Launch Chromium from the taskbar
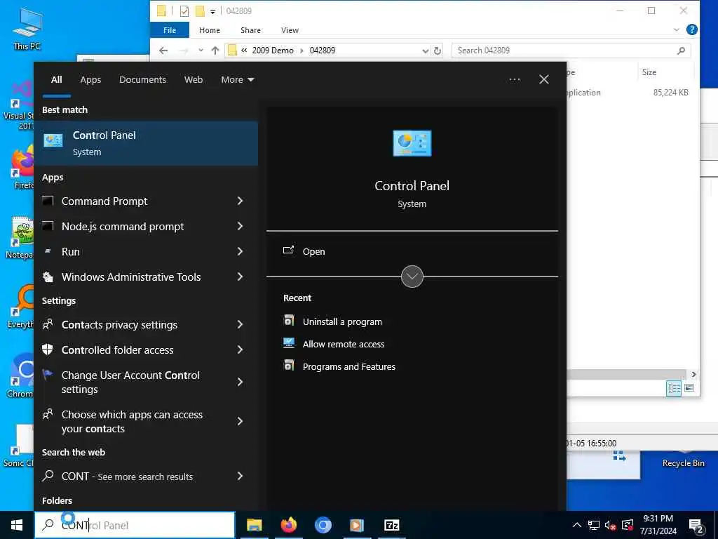718x539 pixels. pyautogui.click(x=323, y=525)
